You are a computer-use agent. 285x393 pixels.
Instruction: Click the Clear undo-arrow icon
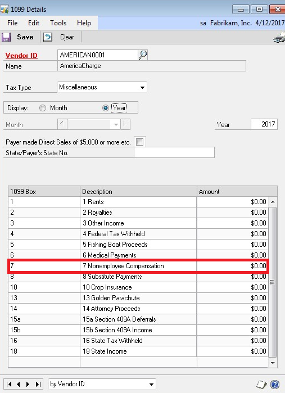pos(48,37)
